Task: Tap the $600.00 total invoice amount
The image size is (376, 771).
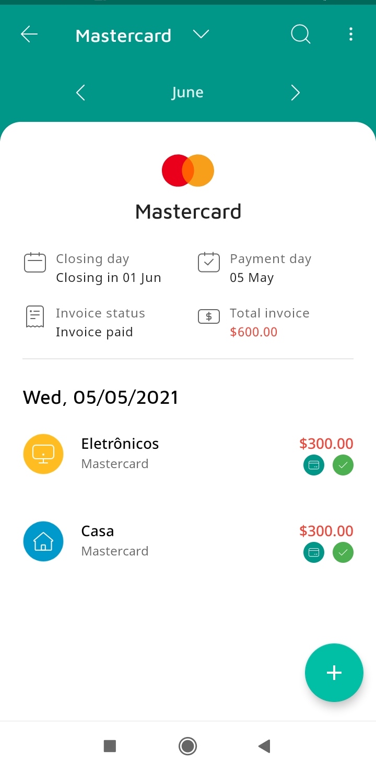Action: (x=254, y=332)
